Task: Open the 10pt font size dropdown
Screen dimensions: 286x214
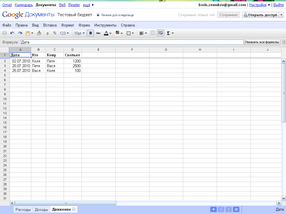Action: pyautogui.click(x=79, y=33)
